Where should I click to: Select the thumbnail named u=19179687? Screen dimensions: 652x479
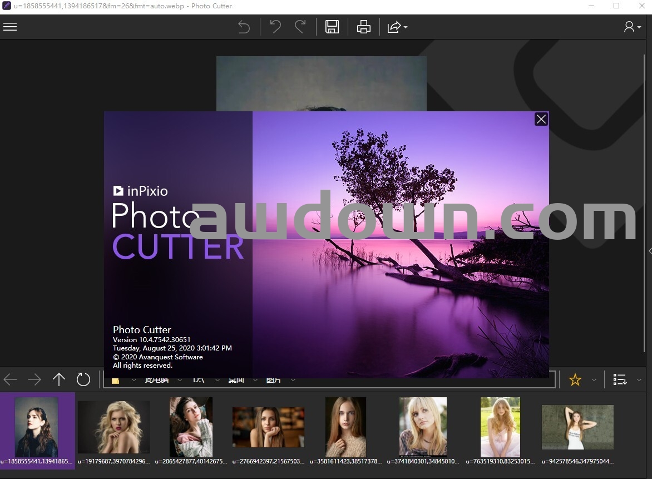coord(113,428)
